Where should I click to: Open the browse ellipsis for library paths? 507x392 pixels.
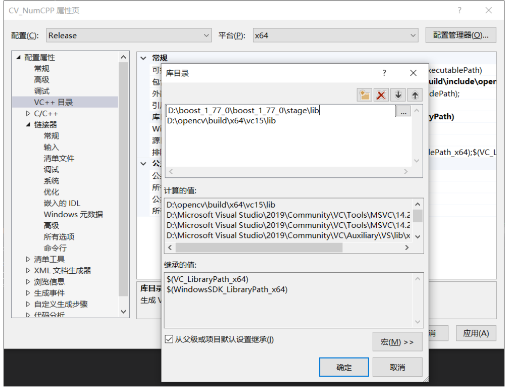tap(403, 112)
